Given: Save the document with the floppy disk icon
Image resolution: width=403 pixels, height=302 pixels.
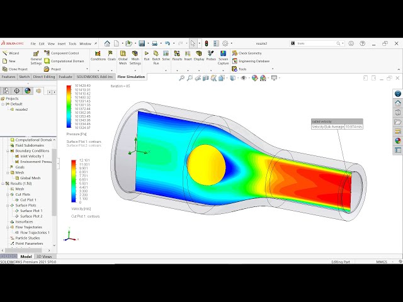Looking at the screenshot, I should click(142, 43).
